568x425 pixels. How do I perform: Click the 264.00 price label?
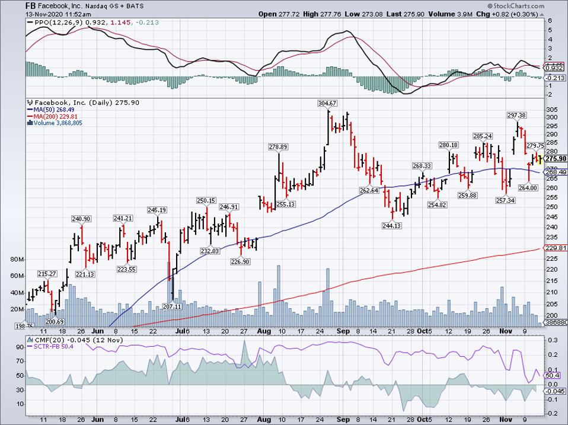[x=528, y=188]
